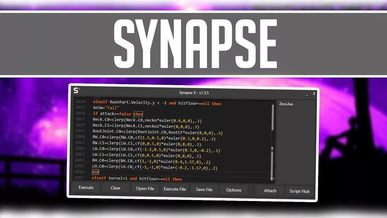Screen dimensions: 387x218
Task: Clear the script editor
Action: pos(115,188)
